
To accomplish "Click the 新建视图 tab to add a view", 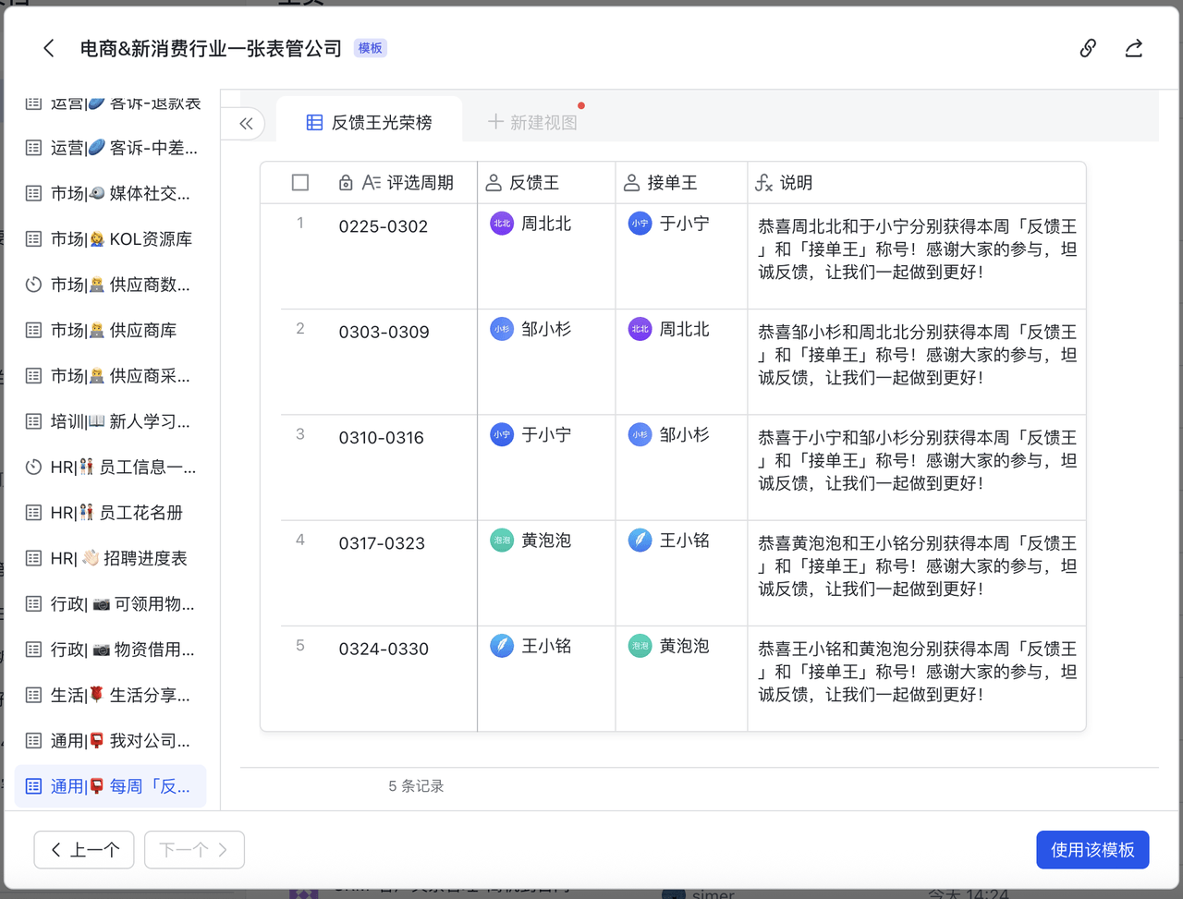I will (x=533, y=122).
